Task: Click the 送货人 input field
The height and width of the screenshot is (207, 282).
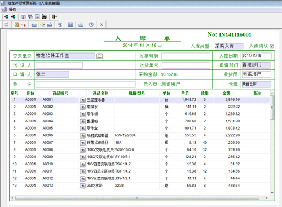Action: 59,65
